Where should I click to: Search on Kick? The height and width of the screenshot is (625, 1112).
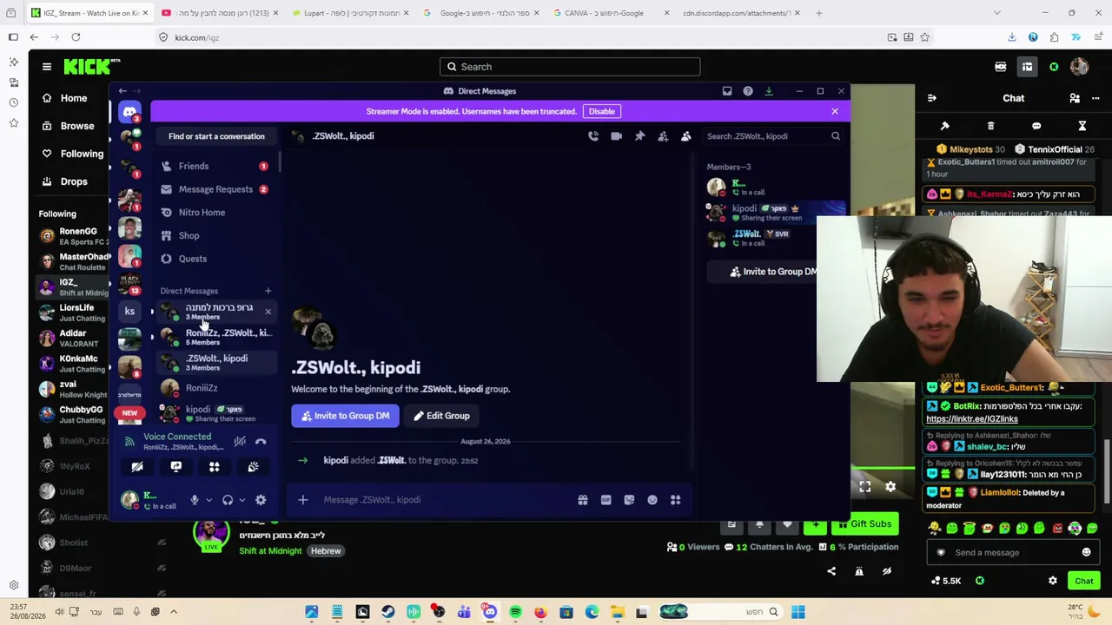click(x=569, y=67)
